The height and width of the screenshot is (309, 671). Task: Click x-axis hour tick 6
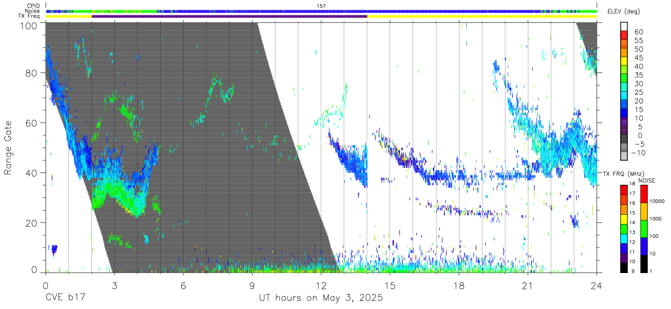[x=183, y=286]
